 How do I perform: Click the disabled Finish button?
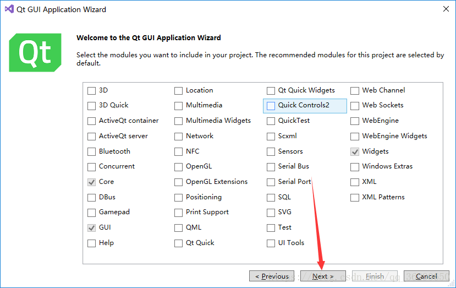point(375,276)
